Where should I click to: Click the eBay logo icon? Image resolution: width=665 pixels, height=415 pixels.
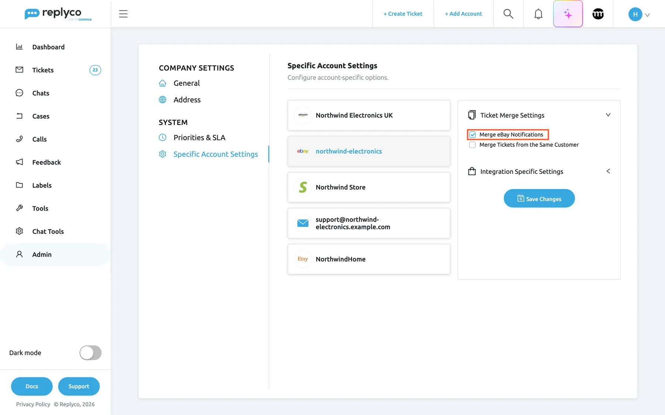point(303,151)
